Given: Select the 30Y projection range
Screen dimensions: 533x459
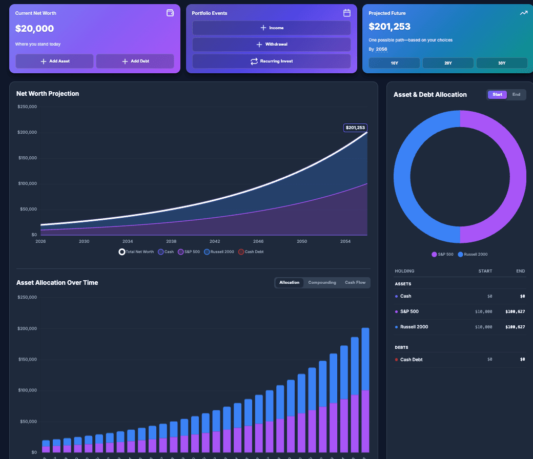Looking at the screenshot, I should (502, 62).
